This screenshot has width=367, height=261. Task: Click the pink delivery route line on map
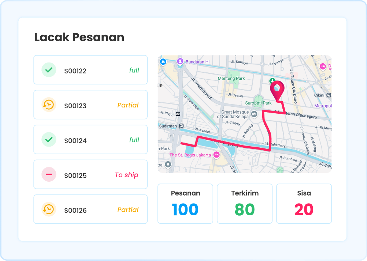[x=234, y=144]
